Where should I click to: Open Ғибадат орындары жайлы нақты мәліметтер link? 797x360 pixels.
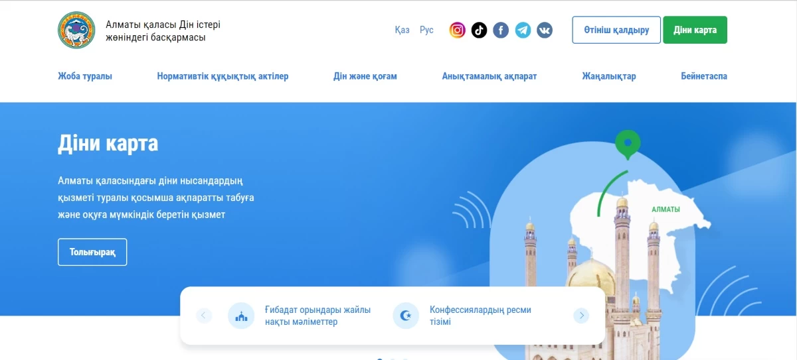317,316
